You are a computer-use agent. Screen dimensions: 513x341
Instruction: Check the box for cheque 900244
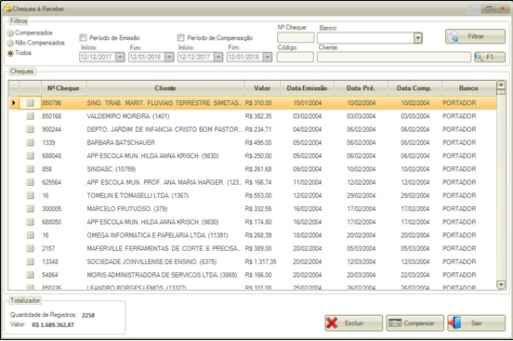30,129
